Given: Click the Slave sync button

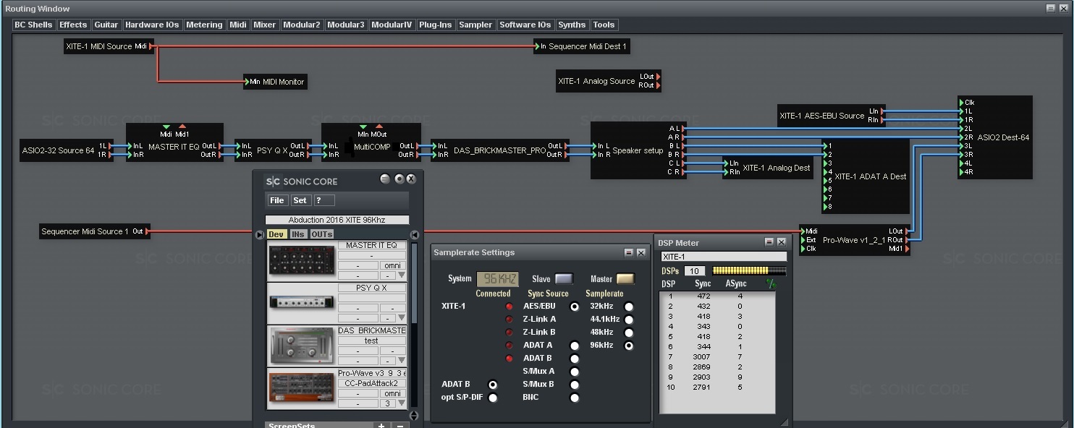Looking at the screenshot, I should [x=564, y=279].
